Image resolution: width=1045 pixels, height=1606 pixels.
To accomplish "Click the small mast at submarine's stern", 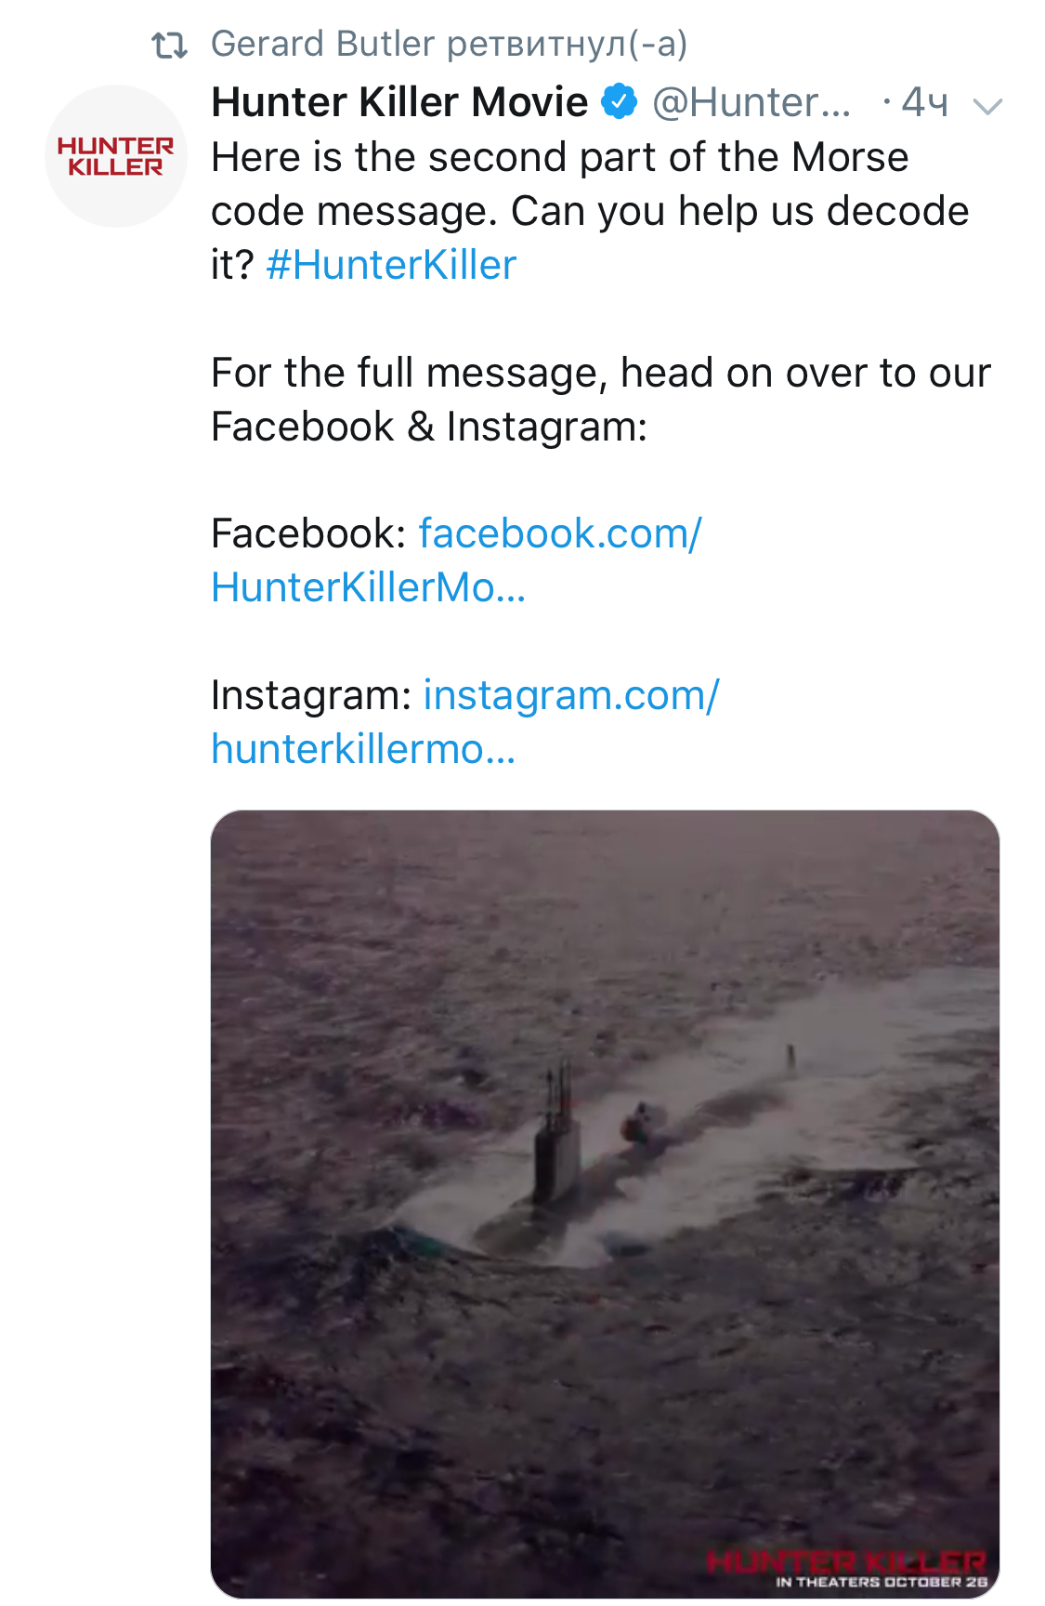I will pyautogui.click(x=790, y=1058).
